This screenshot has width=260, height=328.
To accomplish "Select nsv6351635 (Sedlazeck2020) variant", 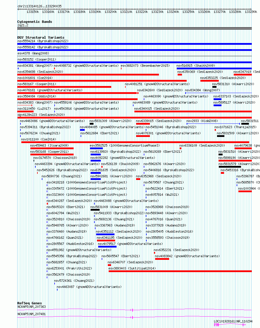I will (113, 170).
